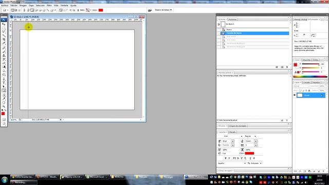Choose Rounded Rectangle in options bar
This screenshot has height=185, width=329.
point(36,10)
